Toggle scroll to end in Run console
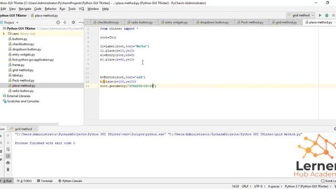336x189 pixels. pos(8,156)
